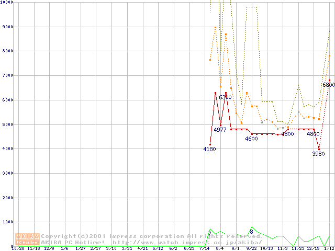335x251 pixels.
Task: Click the 6300 price label
Action: click(225, 98)
